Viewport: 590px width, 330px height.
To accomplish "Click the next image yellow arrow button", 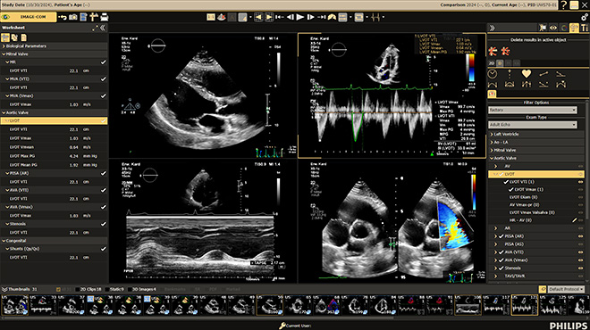I will click(x=269, y=17).
